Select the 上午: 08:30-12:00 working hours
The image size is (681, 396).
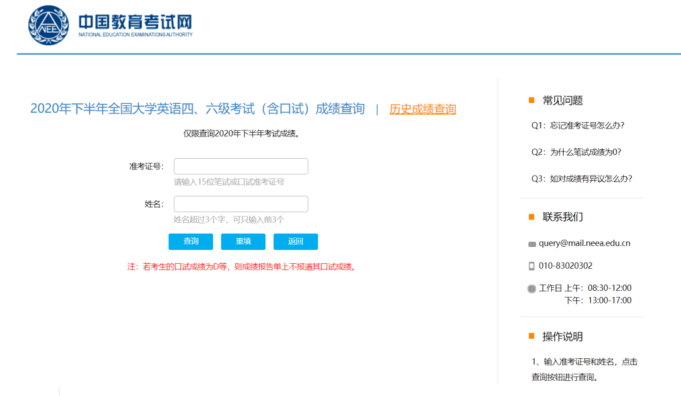coord(598,288)
